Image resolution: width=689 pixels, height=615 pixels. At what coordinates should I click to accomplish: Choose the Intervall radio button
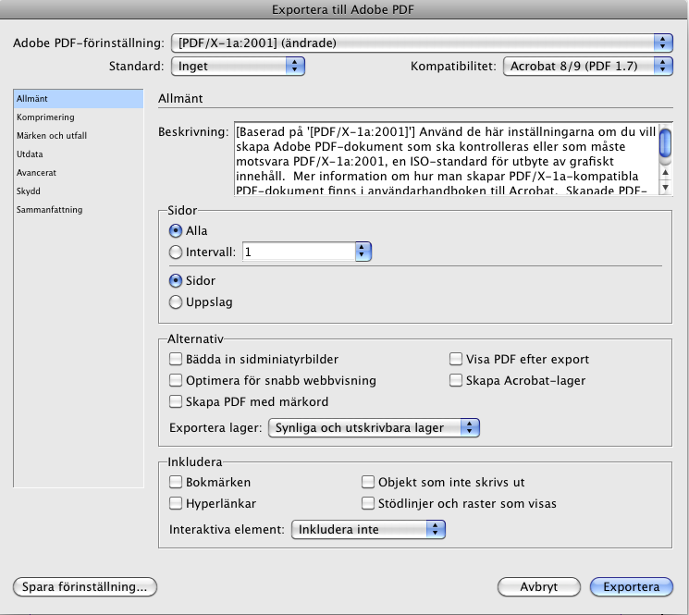point(176,252)
